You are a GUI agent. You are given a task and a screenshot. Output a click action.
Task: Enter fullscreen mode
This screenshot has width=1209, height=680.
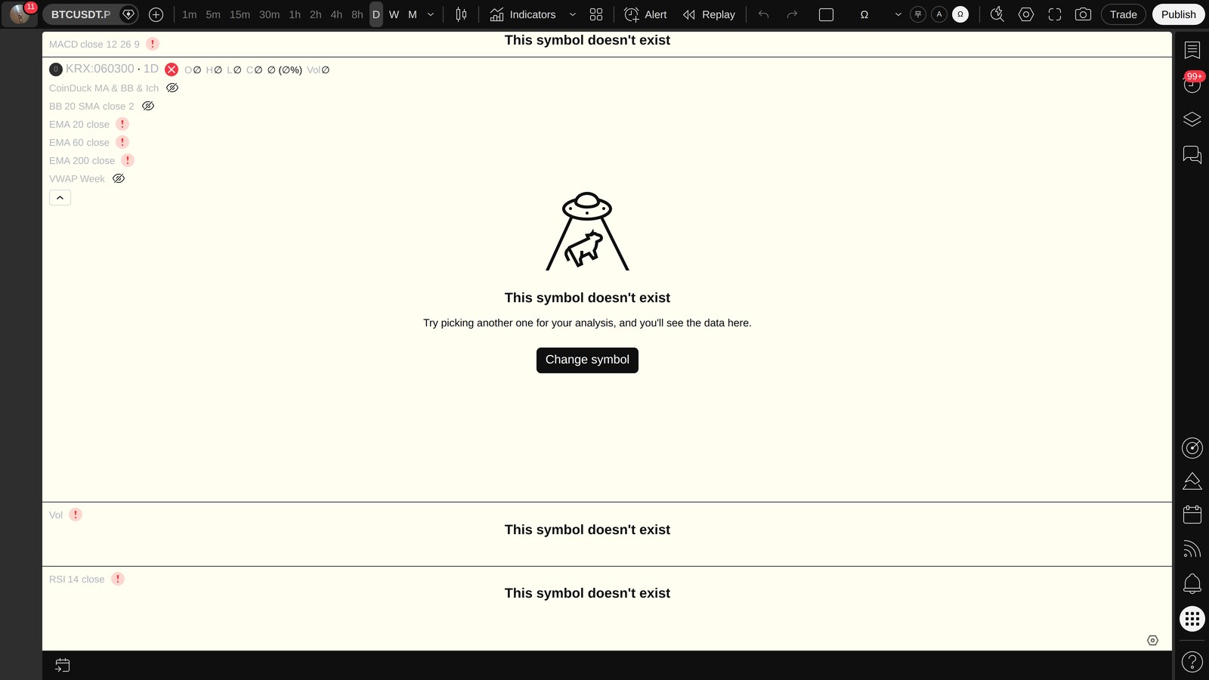click(1055, 14)
